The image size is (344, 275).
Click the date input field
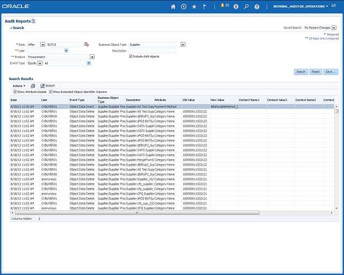(x=64, y=45)
